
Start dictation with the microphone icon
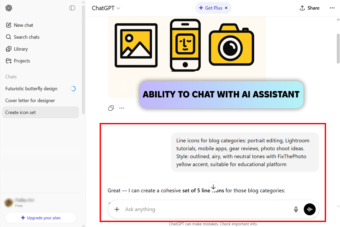pyautogui.click(x=296, y=209)
